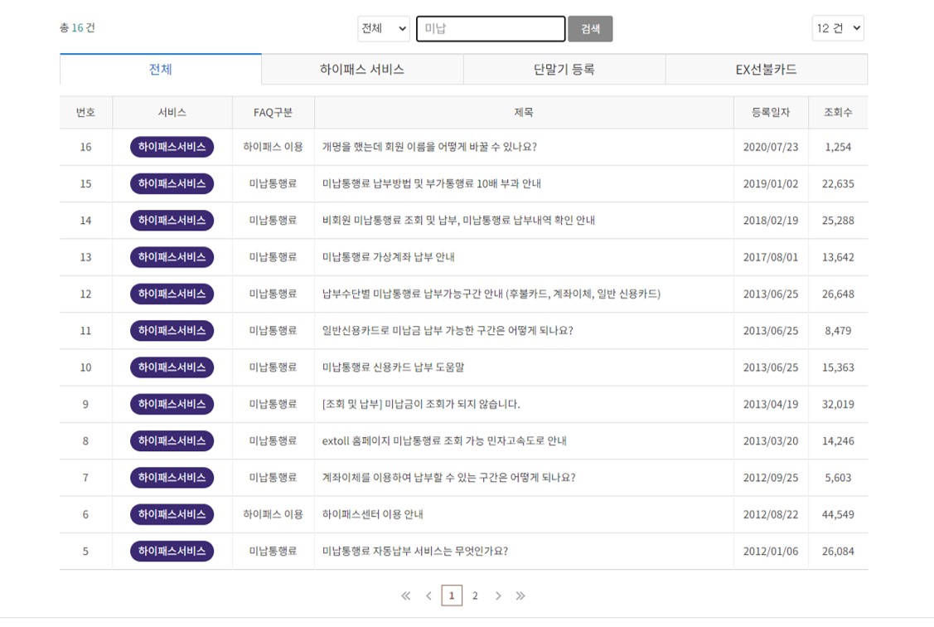Click the date 2020/07/23
The width and height of the screenshot is (934, 627).
coord(771,147)
